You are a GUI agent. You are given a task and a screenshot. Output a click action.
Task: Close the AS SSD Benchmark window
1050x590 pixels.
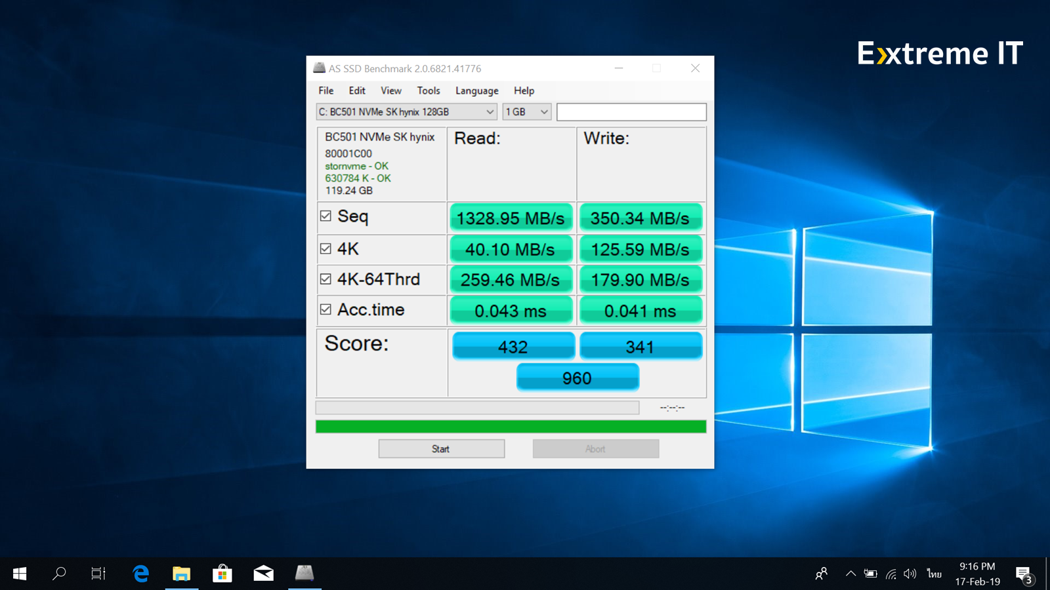[x=695, y=68]
